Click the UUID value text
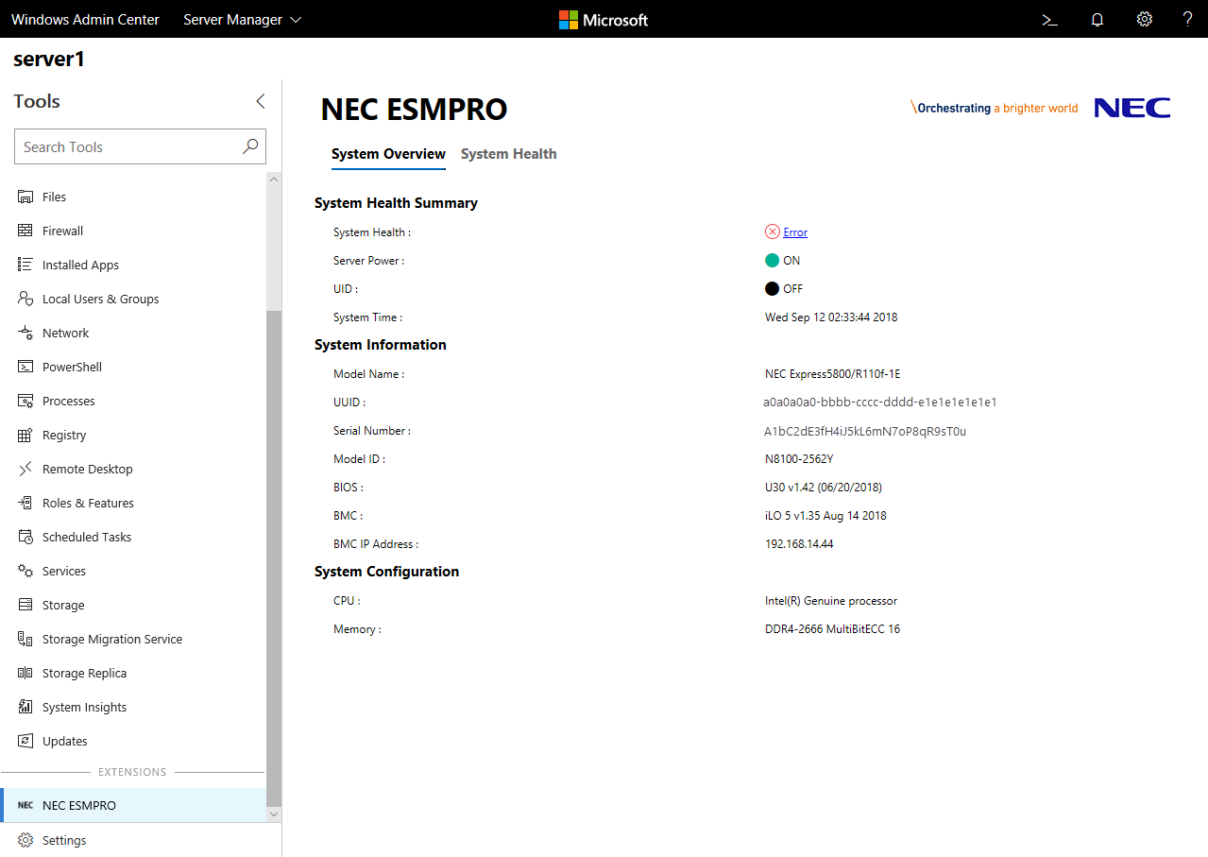 click(880, 403)
